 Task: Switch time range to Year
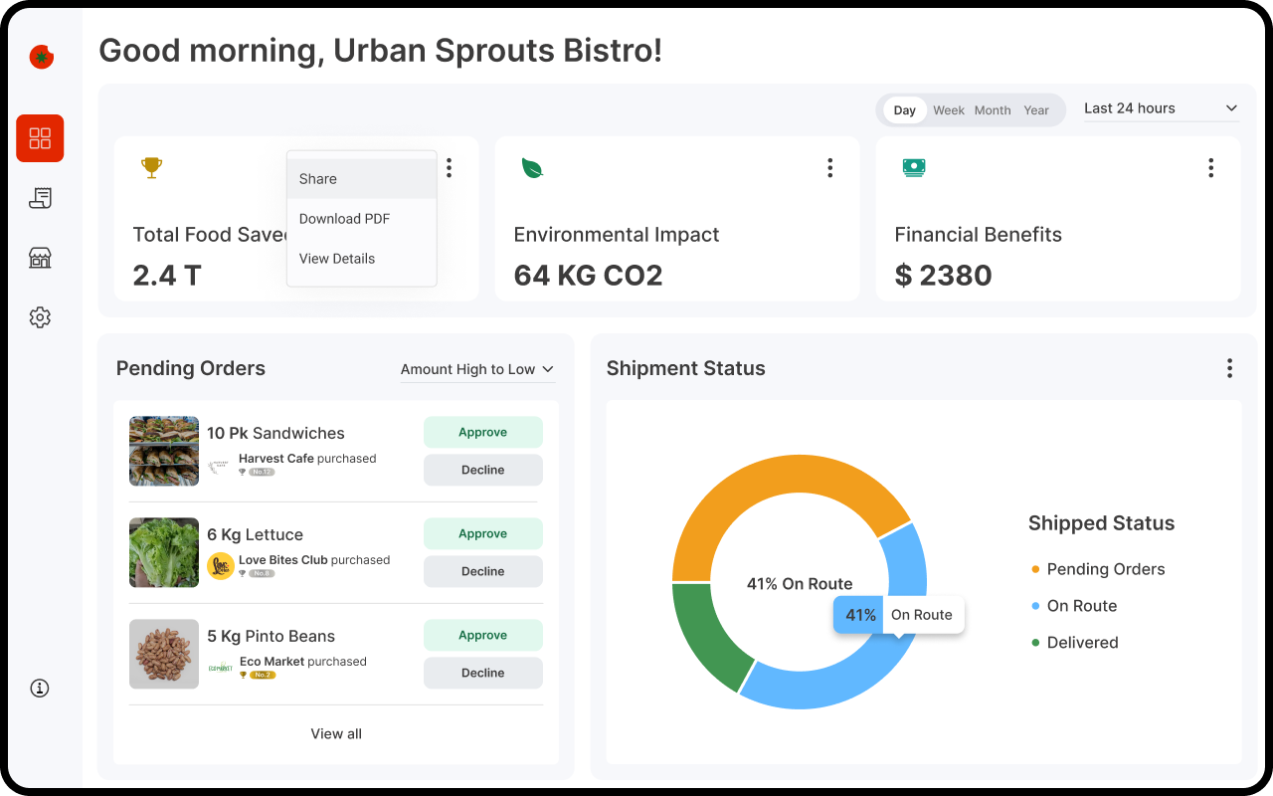coord(1036,110)
